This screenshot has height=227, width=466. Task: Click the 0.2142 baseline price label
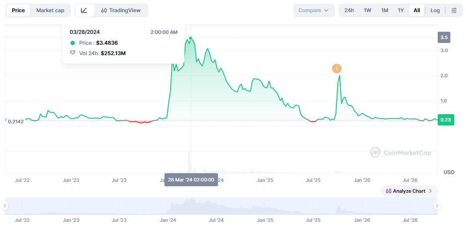point(16,122)
